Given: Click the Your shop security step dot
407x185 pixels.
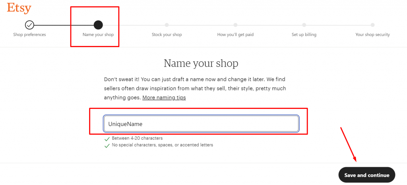Looking at the screenshot, I should [x=372, y=25].
